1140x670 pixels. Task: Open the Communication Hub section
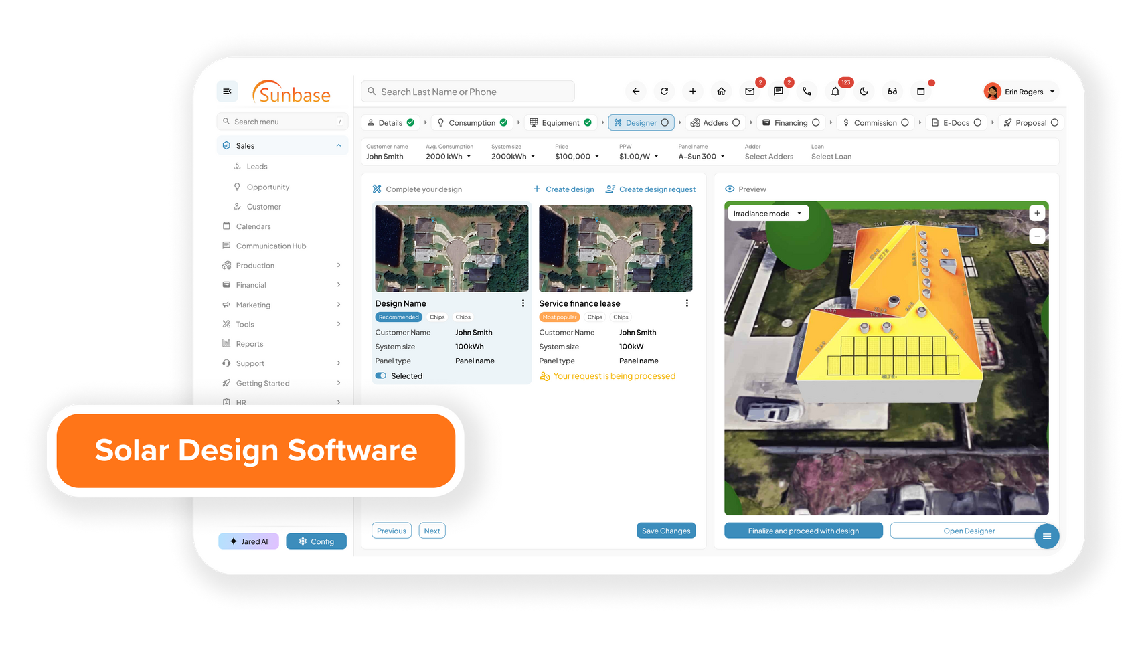point(270,246)
